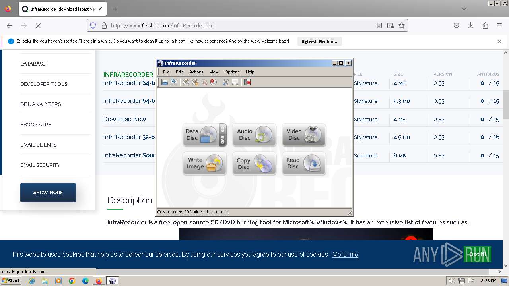
Task: Open the EMAIL CLIENTS category link
Action: 39,145
